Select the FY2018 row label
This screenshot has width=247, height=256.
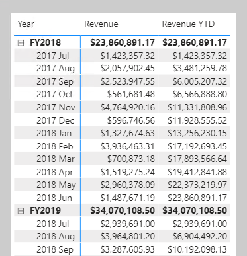coord(45,42)
